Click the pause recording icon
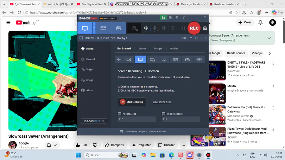Viewport: 285px width, 160px height. click(x=183, y=28)
